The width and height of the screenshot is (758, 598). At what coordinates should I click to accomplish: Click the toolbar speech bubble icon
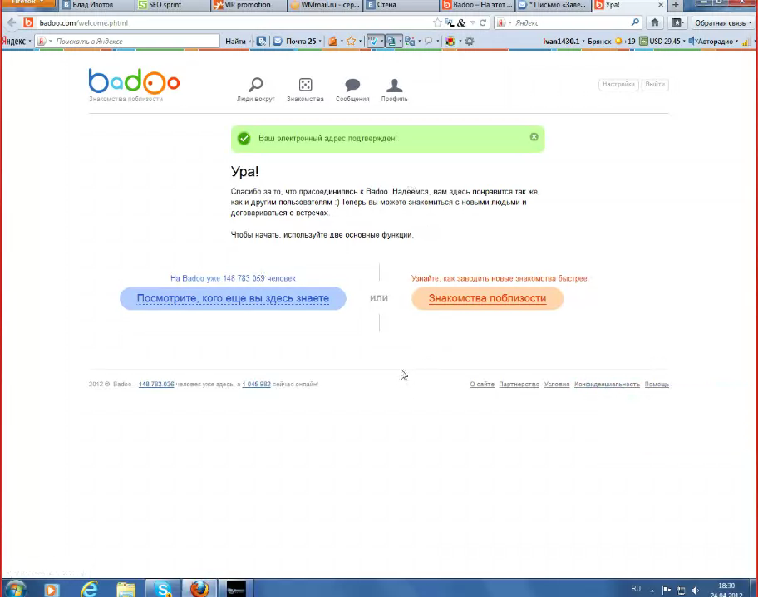[428, 41]
